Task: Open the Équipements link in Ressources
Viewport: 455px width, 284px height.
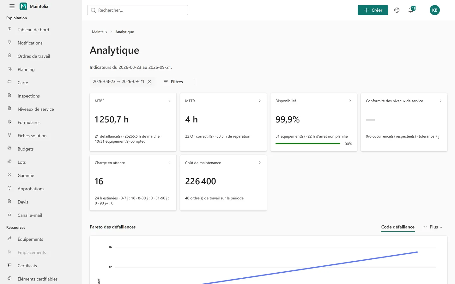Action: [x=30, y=239]
